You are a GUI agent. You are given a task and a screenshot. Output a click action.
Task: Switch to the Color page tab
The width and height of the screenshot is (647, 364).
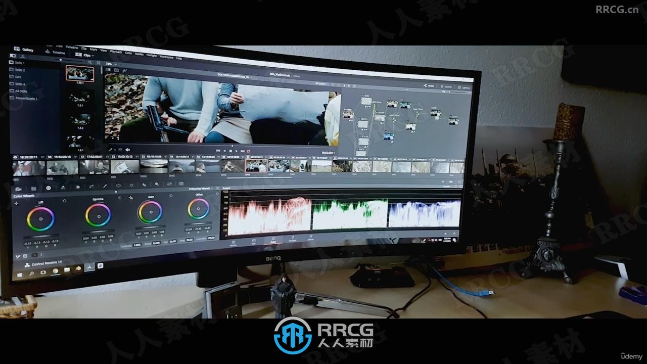(x=273, y=241)
